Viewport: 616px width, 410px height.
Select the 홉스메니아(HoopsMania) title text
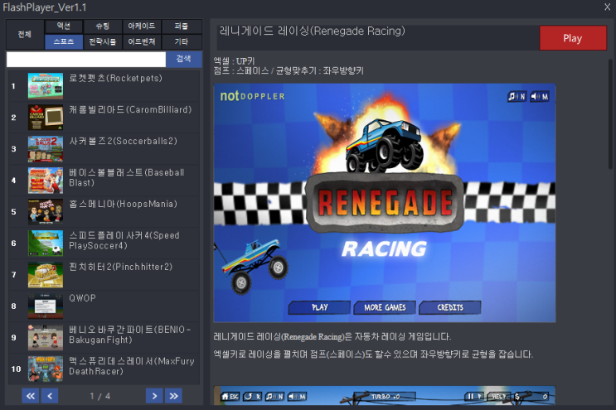click(123, 204)
